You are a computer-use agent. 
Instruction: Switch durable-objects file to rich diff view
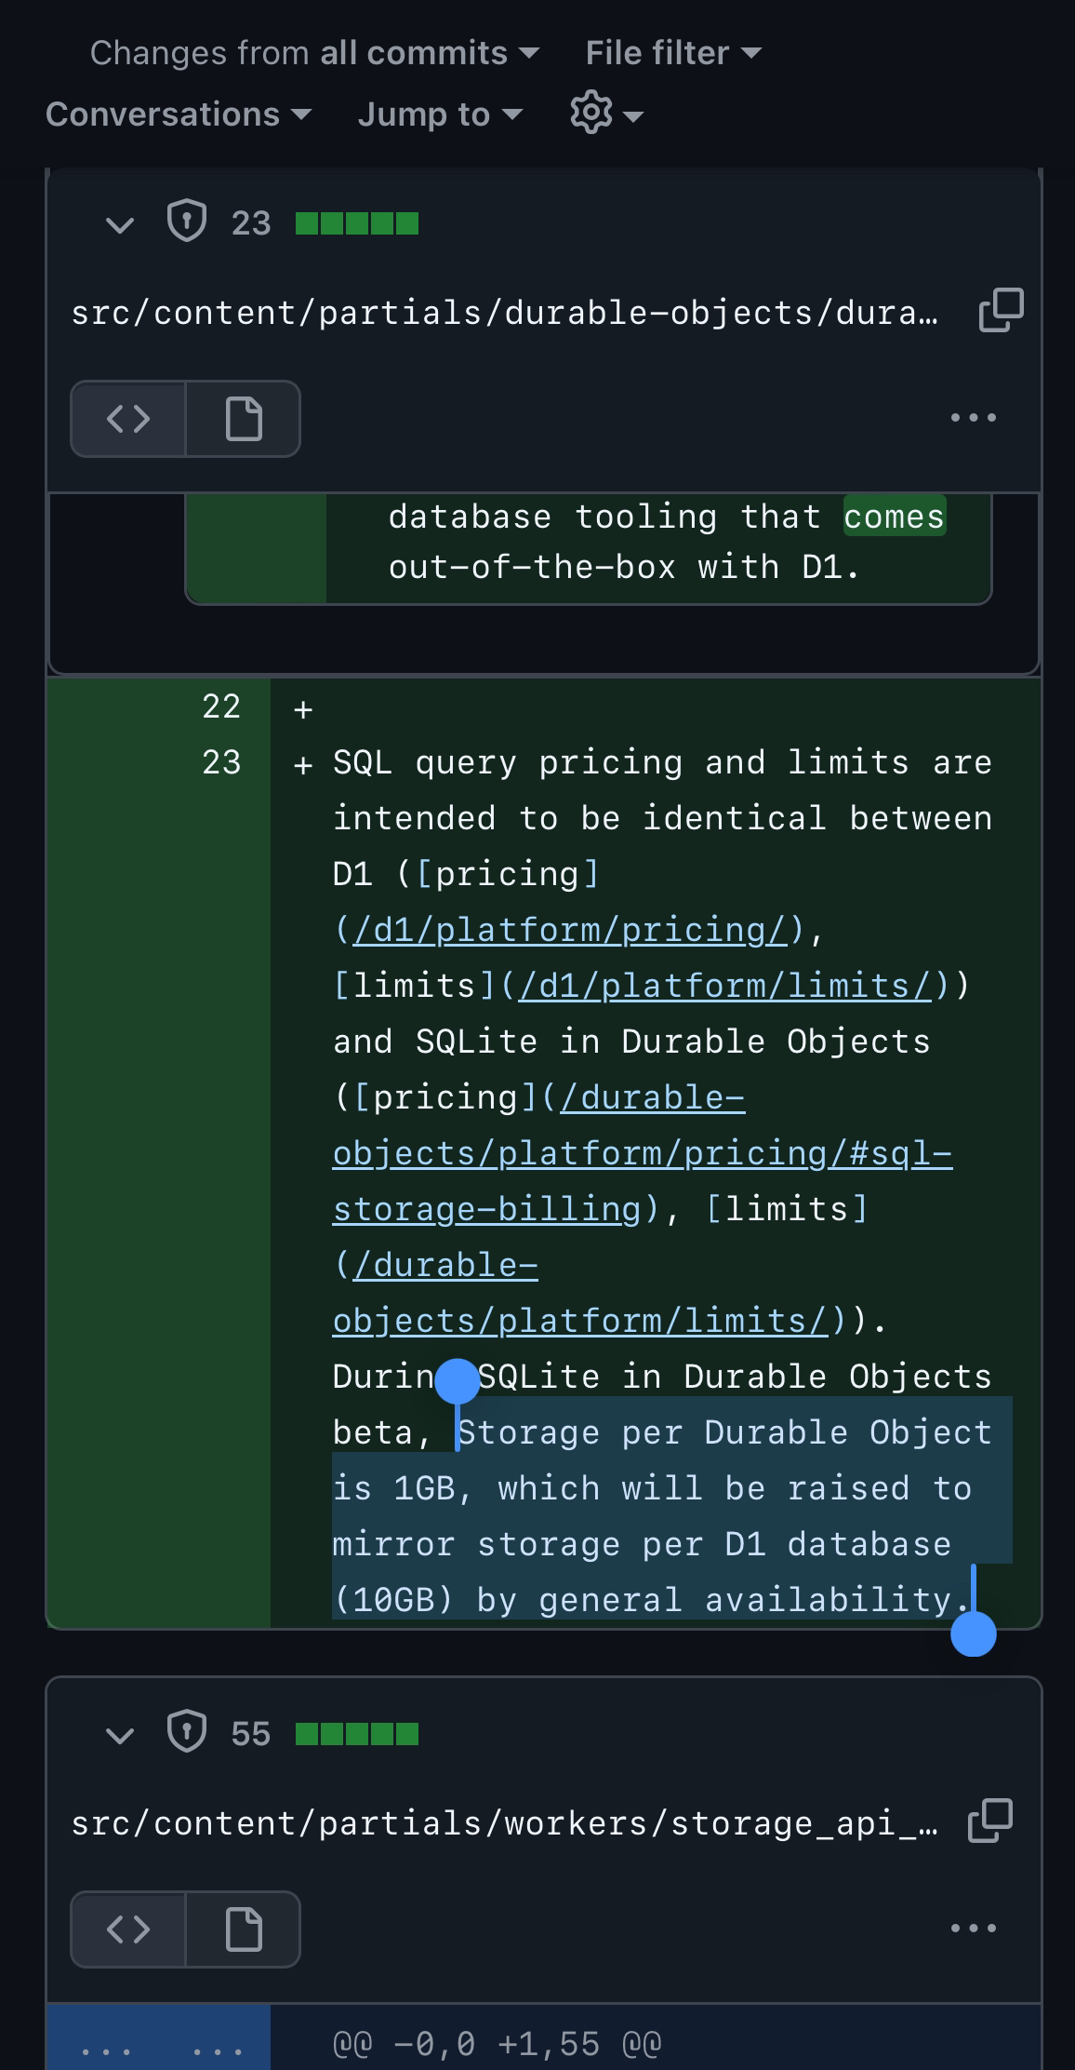click(243, 419)
